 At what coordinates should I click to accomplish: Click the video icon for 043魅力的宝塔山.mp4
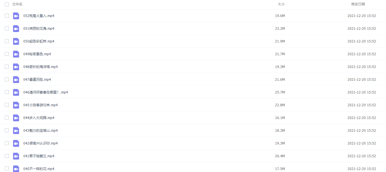point(16,131)
